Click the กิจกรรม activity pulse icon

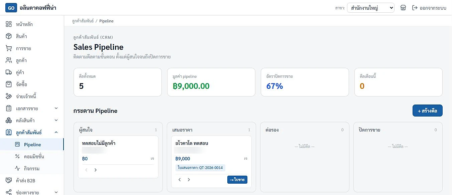[18, 169]
